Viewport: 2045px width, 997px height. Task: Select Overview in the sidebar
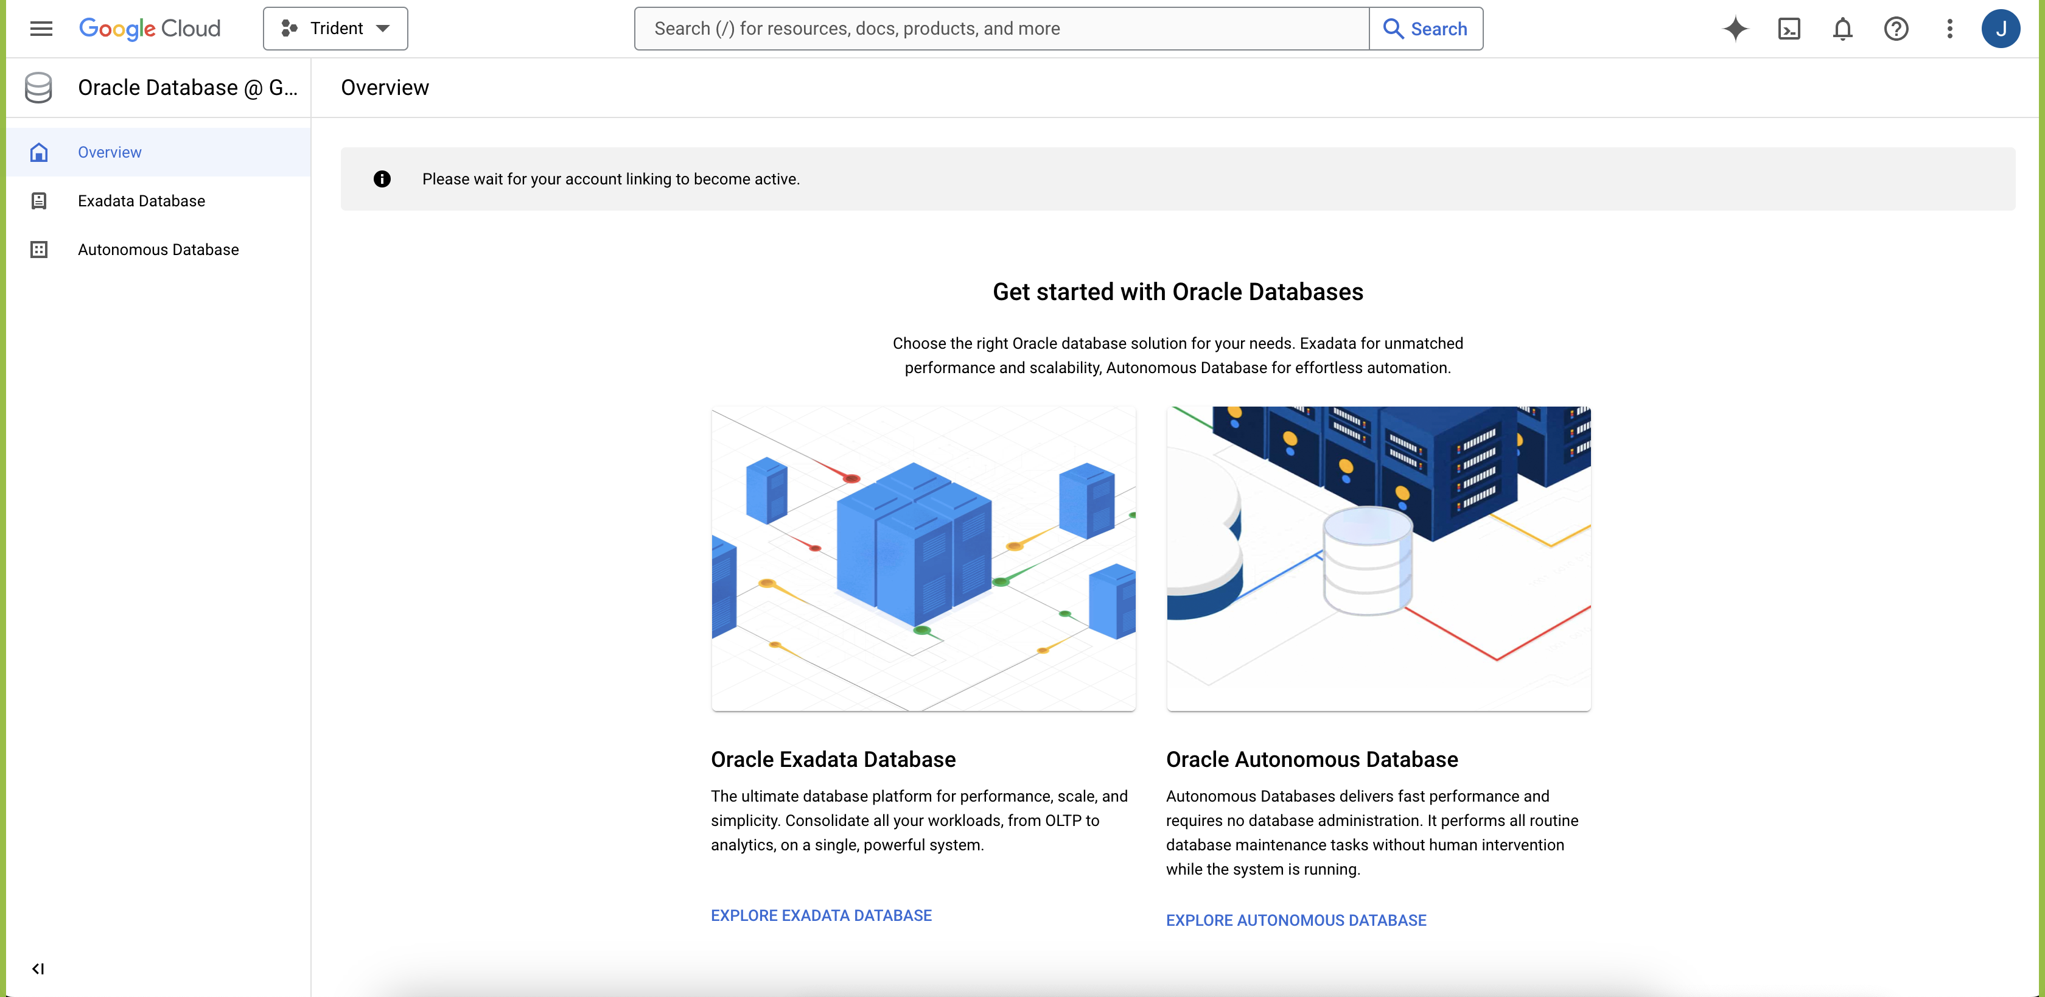coord(110,152)
